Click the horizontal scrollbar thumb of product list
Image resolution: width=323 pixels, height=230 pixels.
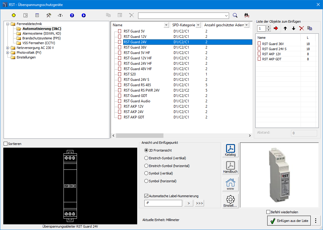pyautogui.click(x=140, y=136)
